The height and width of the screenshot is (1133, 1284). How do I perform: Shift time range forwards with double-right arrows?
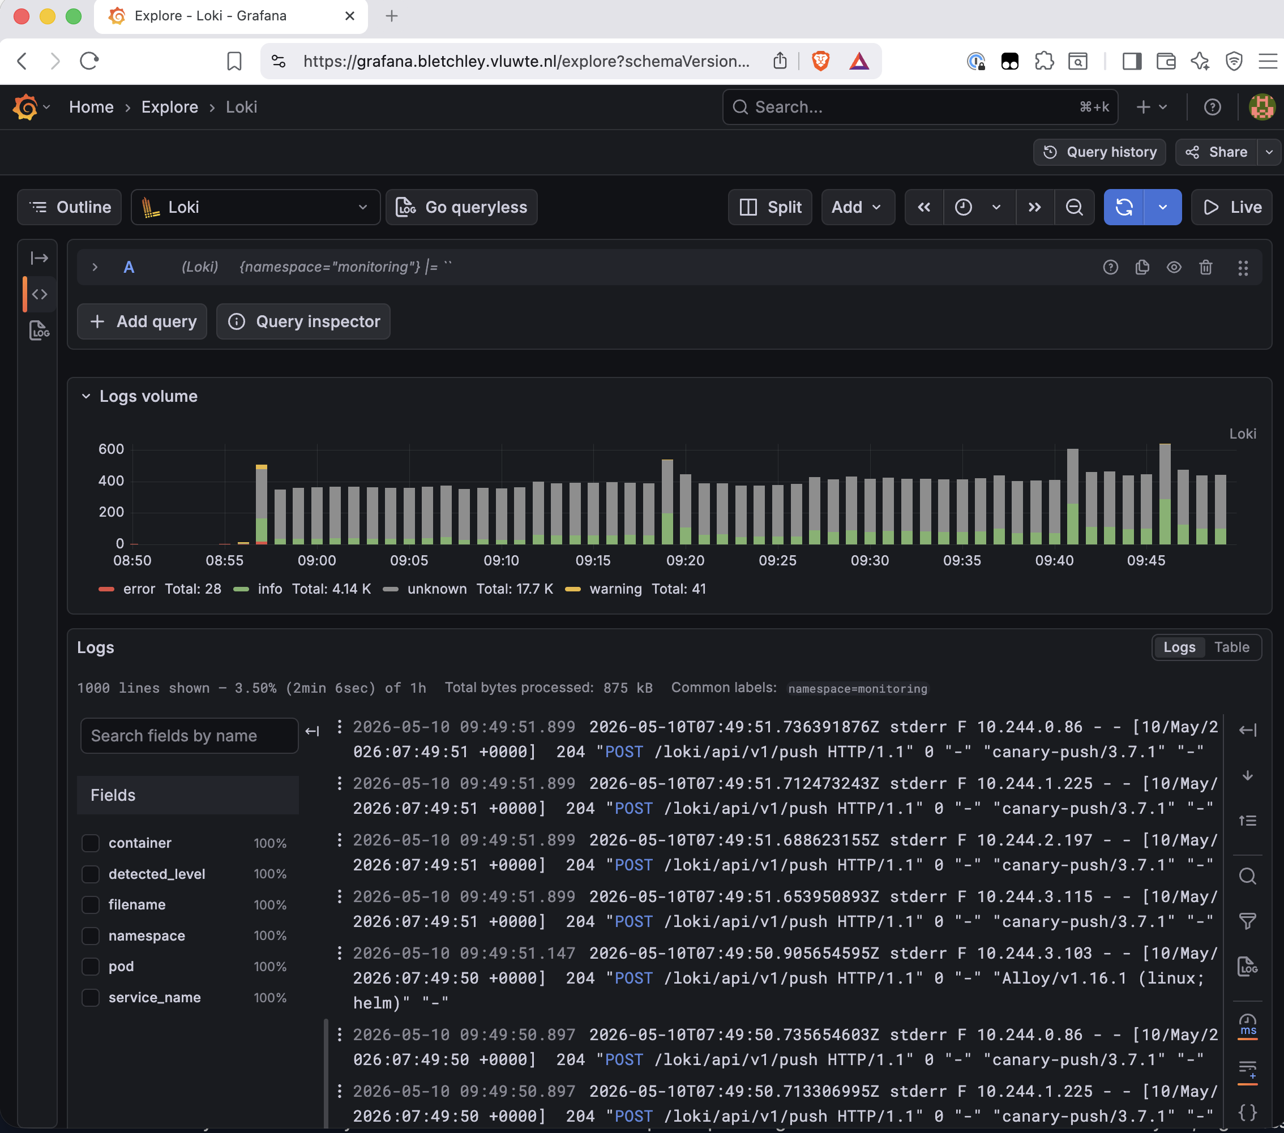click(1034, 207)
